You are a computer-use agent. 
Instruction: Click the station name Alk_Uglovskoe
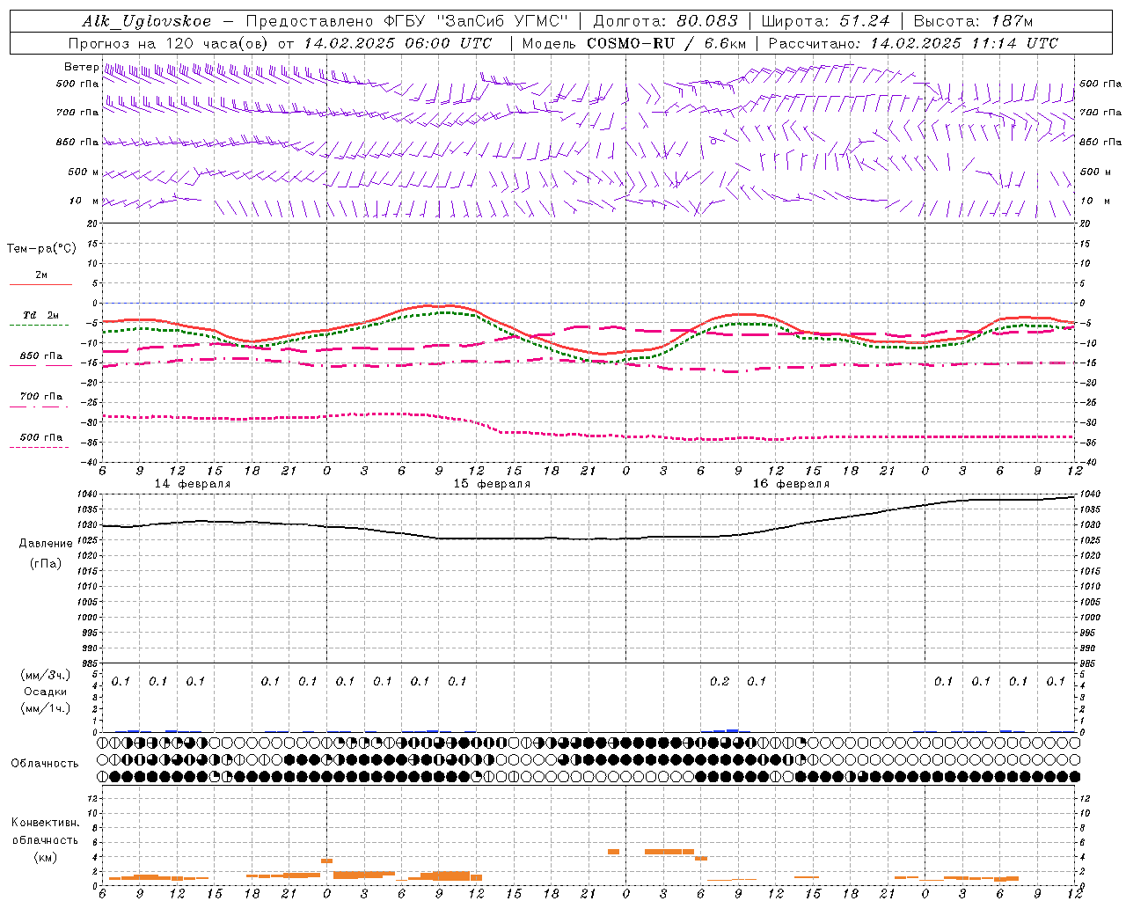point(147,21)
